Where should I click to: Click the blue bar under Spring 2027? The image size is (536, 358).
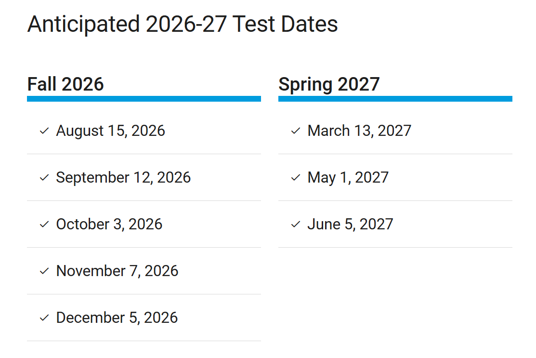point(395,99)
